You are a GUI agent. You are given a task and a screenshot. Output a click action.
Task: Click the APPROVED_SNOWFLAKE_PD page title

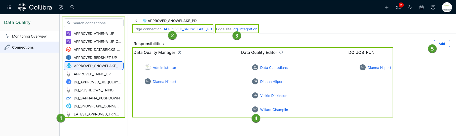tap(172, 21)
